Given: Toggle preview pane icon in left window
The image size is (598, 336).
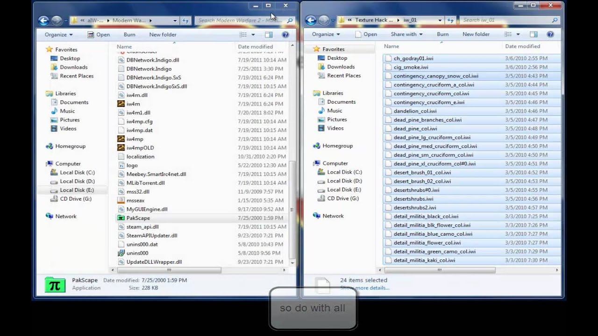Looking at the screenshot, I should tap(269, 35).
